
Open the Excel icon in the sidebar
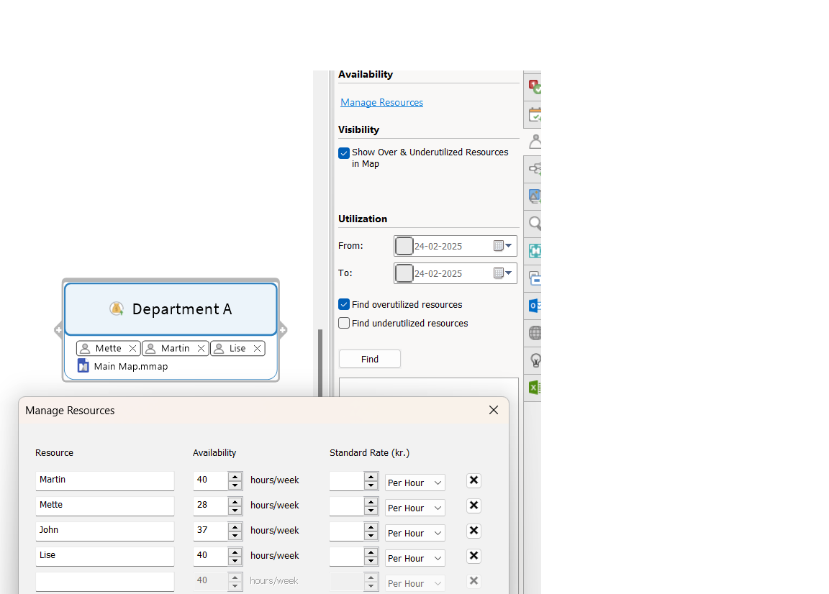tap(533, 388)
